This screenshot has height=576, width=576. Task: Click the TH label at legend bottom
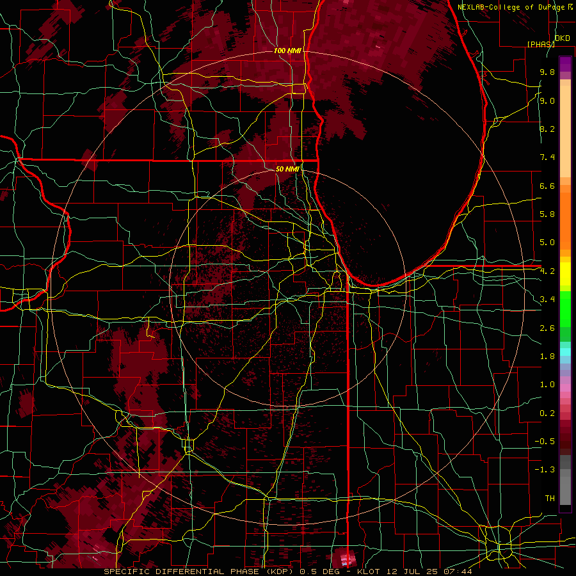550,499
